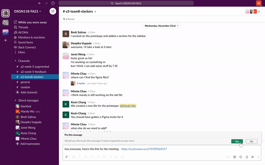The image size is (265, 165).
Task: View the 8 Pinned items
Action: point(69,19)
